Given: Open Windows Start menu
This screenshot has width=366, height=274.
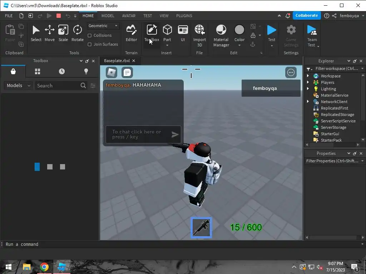Looking at the screenshot, I should 9,267.
